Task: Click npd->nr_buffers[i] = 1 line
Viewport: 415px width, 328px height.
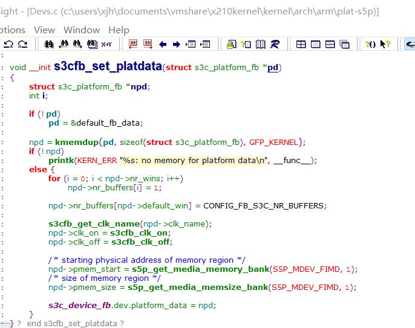Action: point(114,188)
